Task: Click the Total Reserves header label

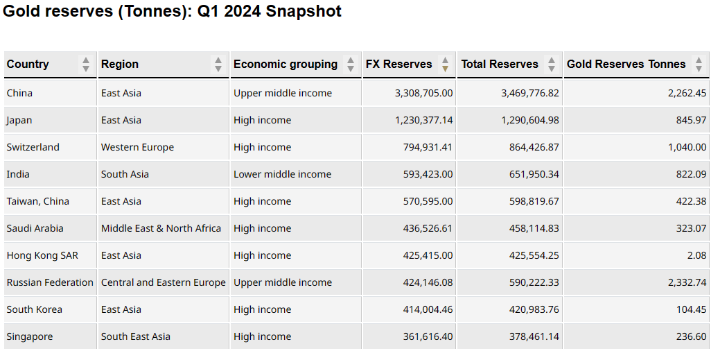Action: pyautogui.click(x=500, y=65)
